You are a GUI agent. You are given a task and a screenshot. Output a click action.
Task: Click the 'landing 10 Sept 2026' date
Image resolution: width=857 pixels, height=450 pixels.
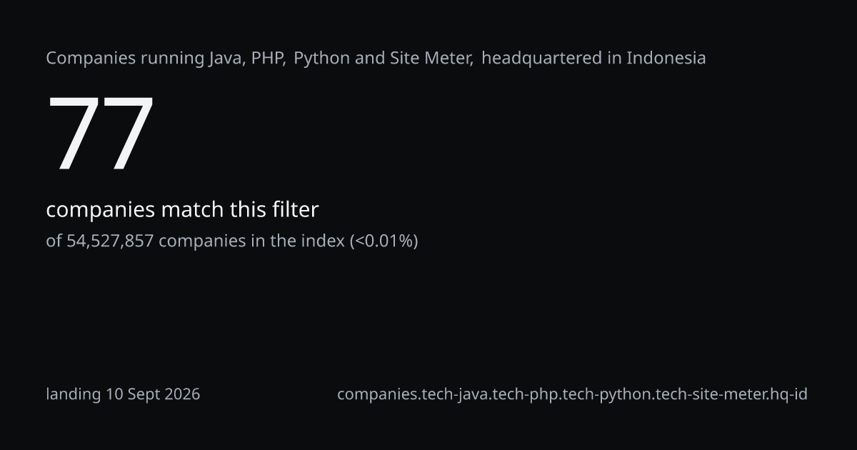[x=123, y=394]
